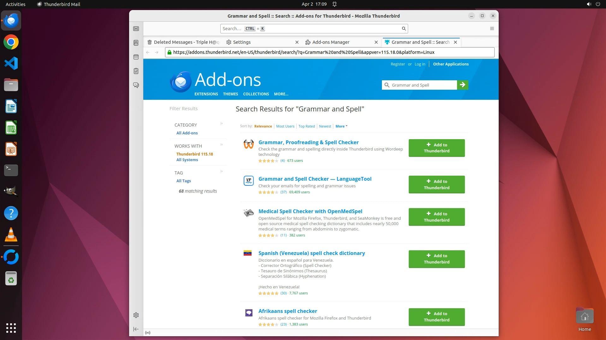Expand the More sort options dropdown
This screenshot has height=340, width=606.
pos(341,126)
